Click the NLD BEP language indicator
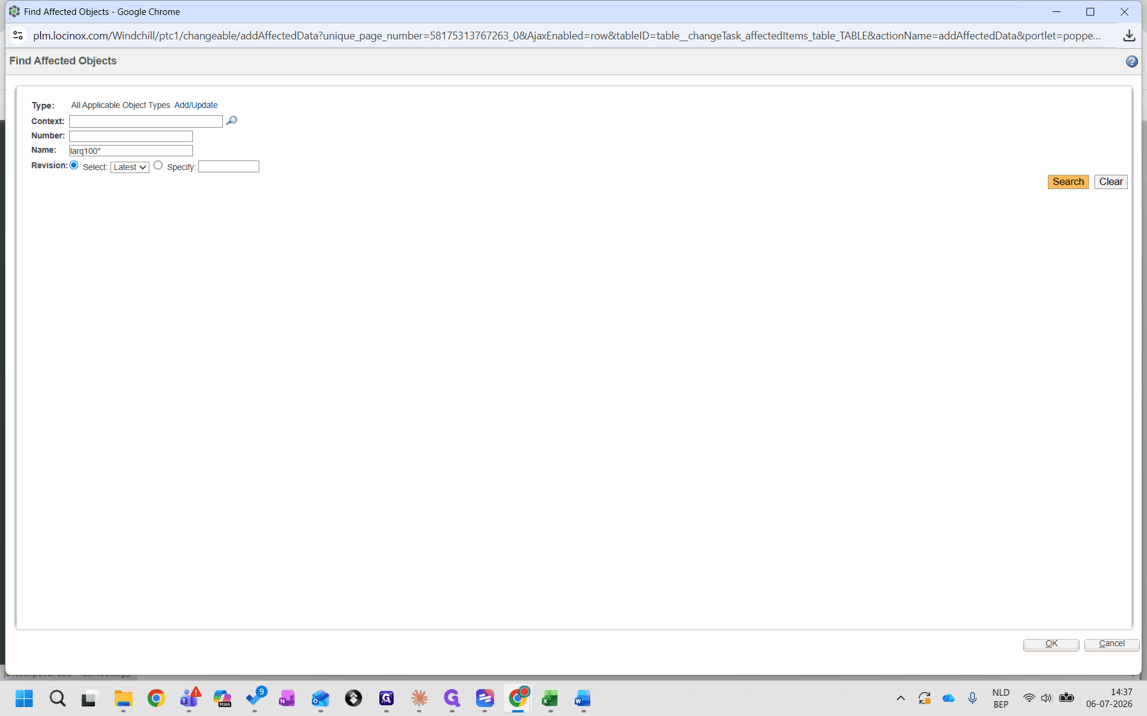The image size is (1147, 716). tap(1001, 698)
